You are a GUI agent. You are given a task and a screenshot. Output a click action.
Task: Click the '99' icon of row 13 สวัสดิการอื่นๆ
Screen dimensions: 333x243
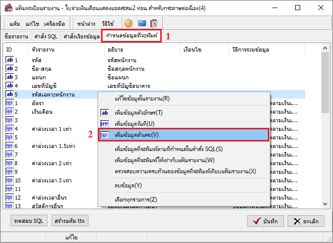tap(10, 206)
